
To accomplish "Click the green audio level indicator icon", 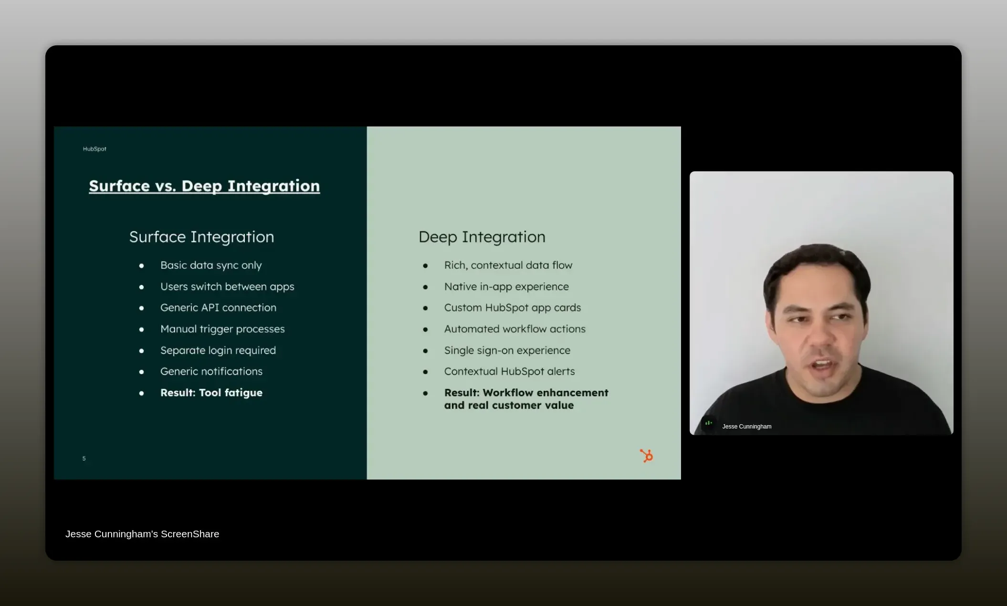I will coord(709,423).
